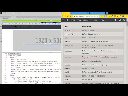Click the Dreamweaver Dw application logo

[1, 13]
